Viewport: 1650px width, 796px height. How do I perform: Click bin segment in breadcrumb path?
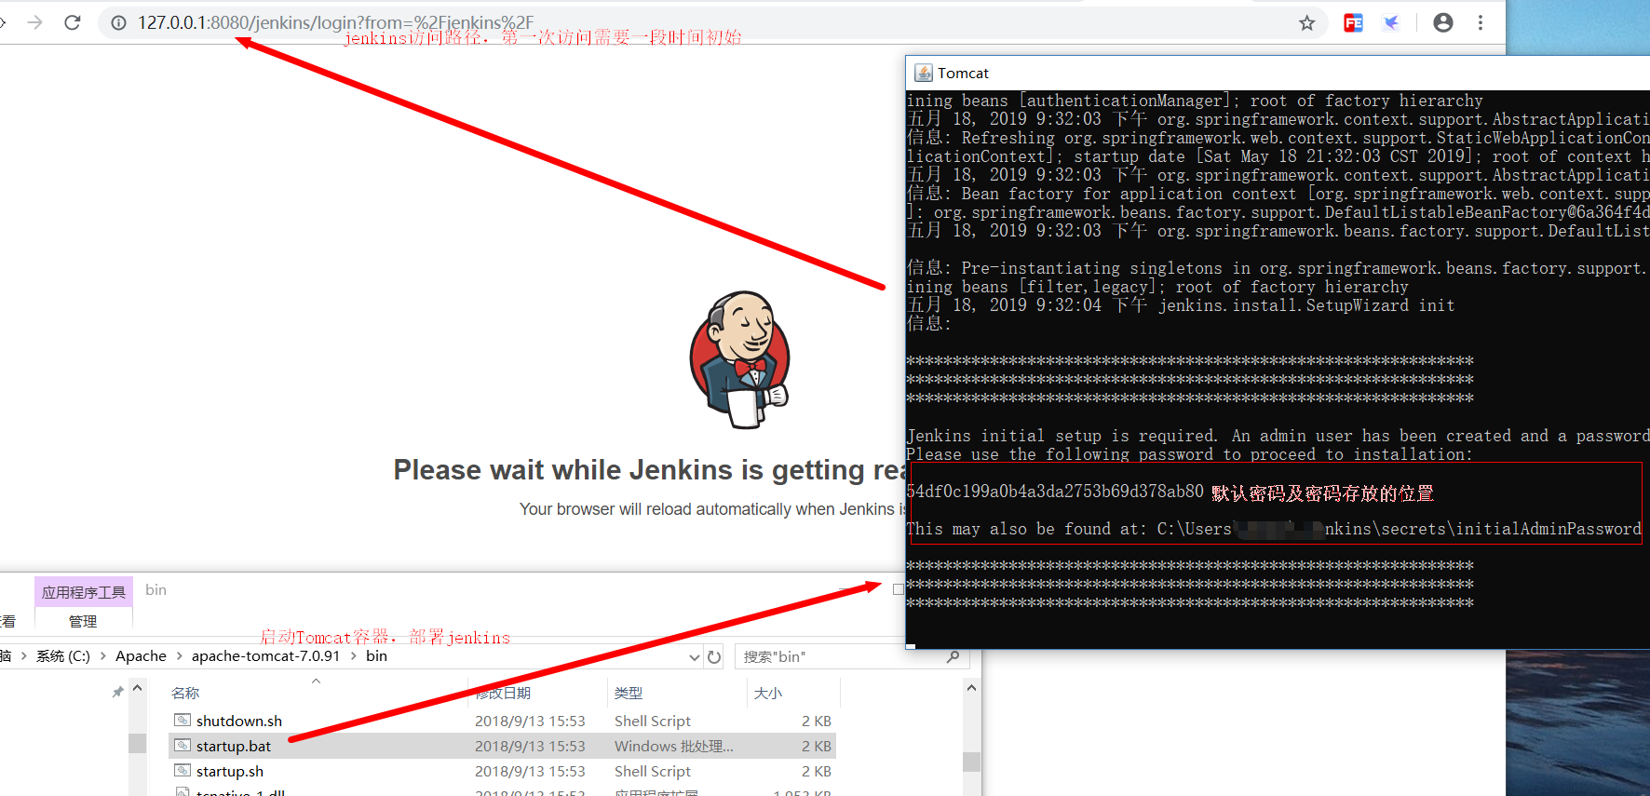(376, 656)
